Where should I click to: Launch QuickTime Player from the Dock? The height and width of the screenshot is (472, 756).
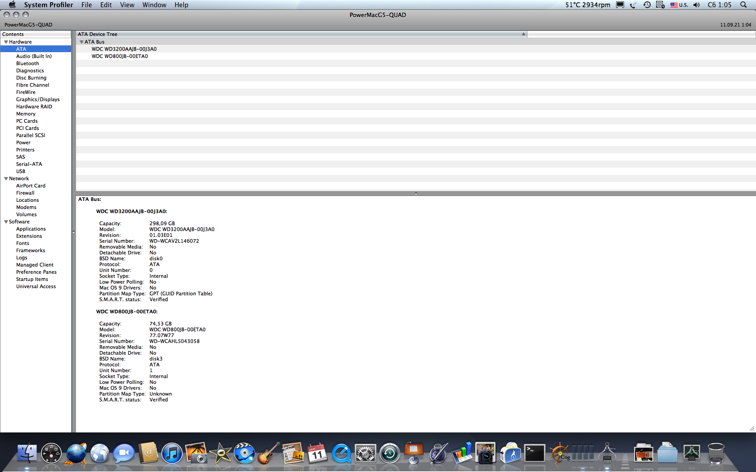tap(342, 453)
